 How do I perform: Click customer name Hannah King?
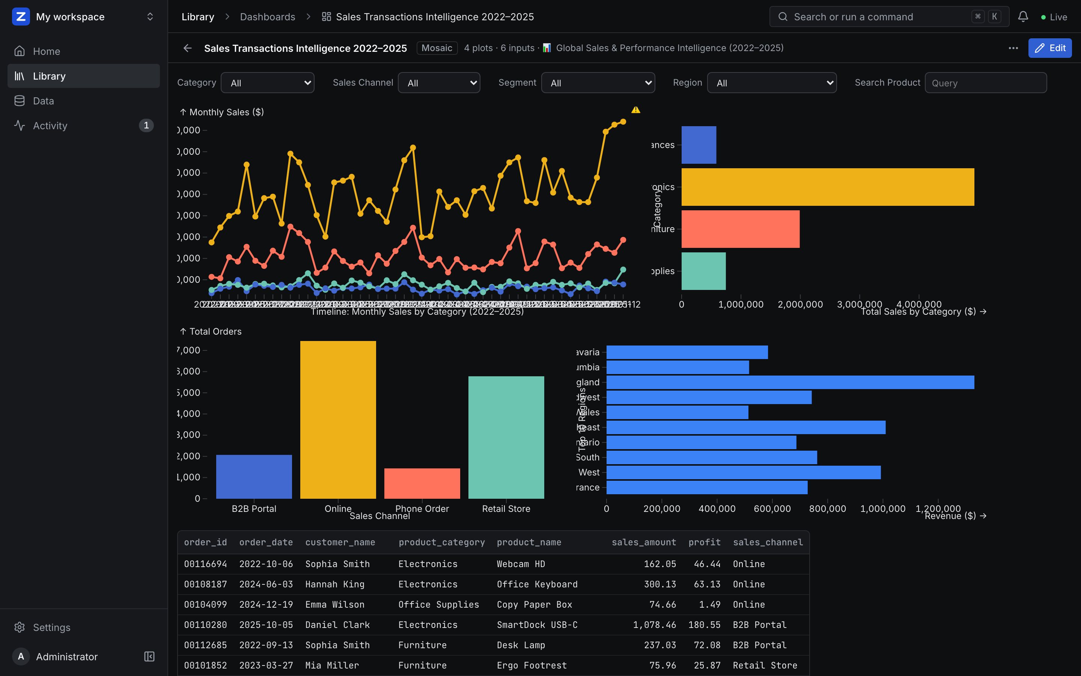tap(334, 584)
